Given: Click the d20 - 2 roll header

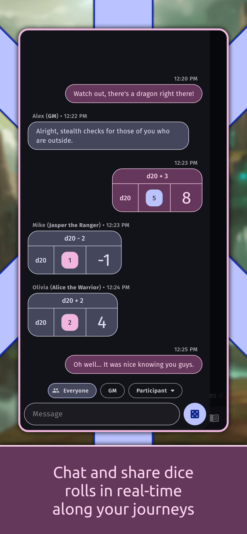Looking at the screenshot, I should click(x=75, y=239).
